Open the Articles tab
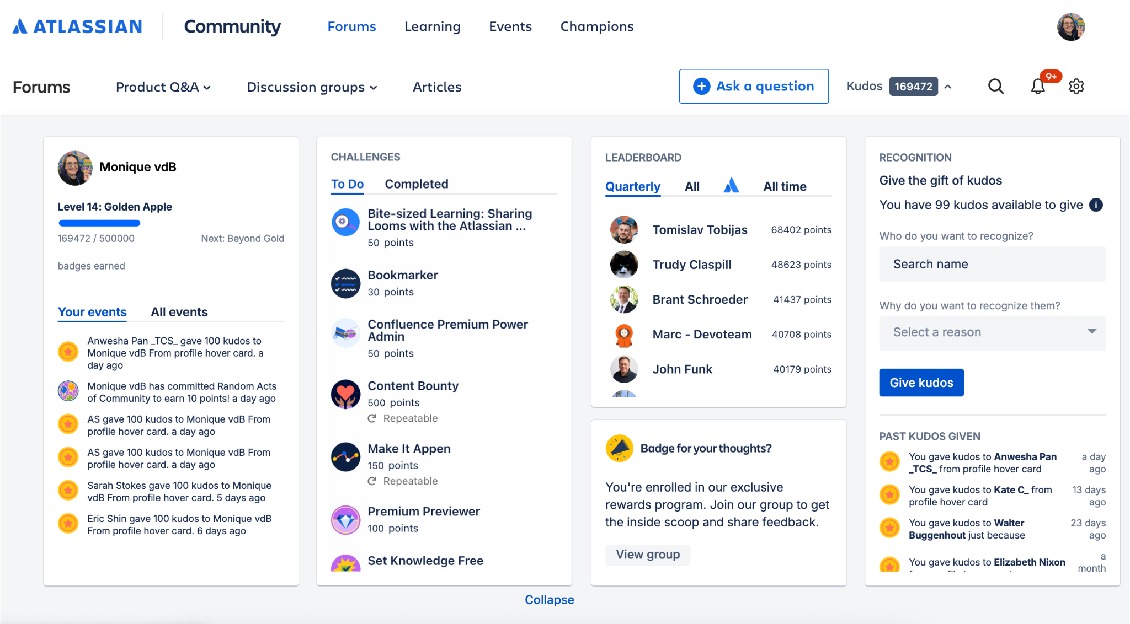 pyautogui.click(x=436, y=87)
